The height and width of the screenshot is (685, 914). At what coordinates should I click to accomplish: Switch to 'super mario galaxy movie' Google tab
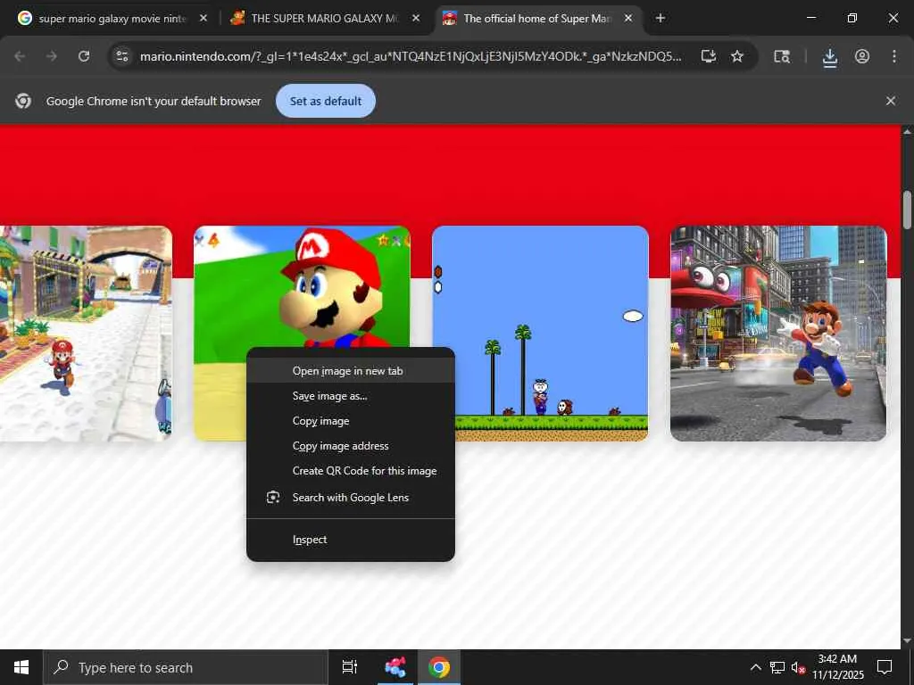tap(112, 19)
